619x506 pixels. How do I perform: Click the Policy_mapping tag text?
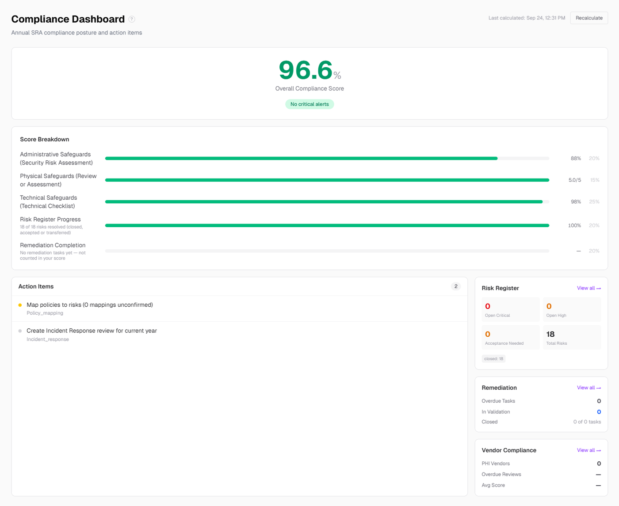(45, 313)
